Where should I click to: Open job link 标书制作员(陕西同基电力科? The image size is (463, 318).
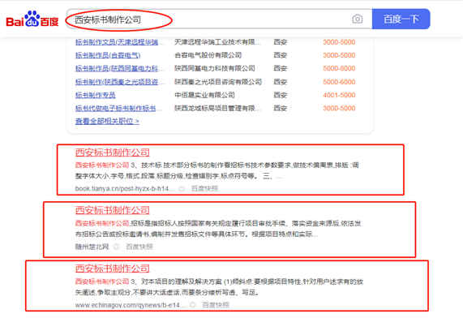(x=119, y=69)
